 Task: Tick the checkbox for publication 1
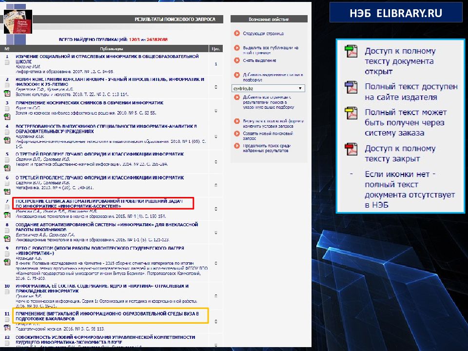pyautogui.click(x=7, y=63)
